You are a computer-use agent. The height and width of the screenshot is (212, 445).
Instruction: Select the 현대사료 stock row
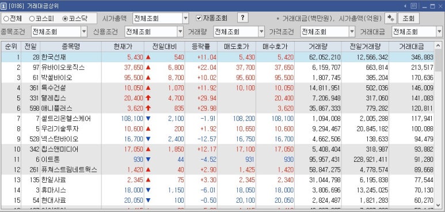point(218,200)
